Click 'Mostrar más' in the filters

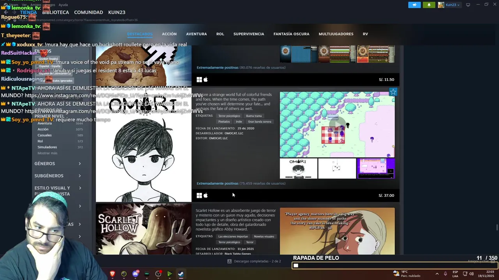(47, 153)
